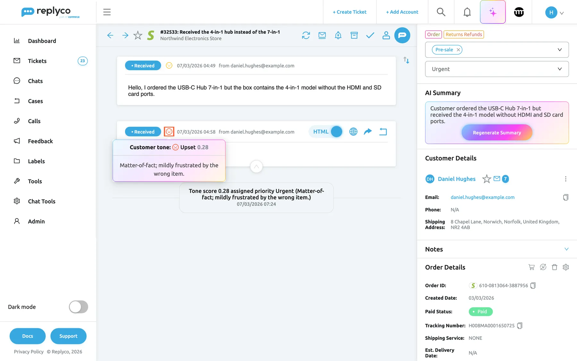This screenshot has height=361, width=577.
Task: Assign ticket using person icon
Action: tap(386, 35)
